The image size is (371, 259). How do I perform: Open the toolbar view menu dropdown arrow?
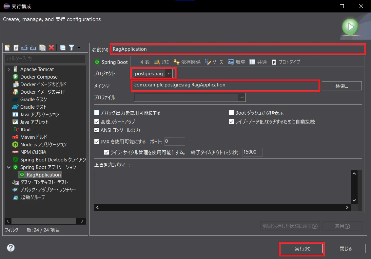click(79, 47)
